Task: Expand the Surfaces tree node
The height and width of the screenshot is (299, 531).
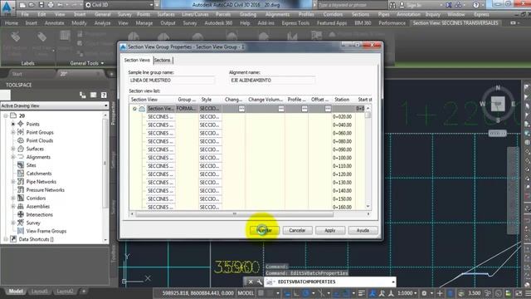Action: point(13,149)
